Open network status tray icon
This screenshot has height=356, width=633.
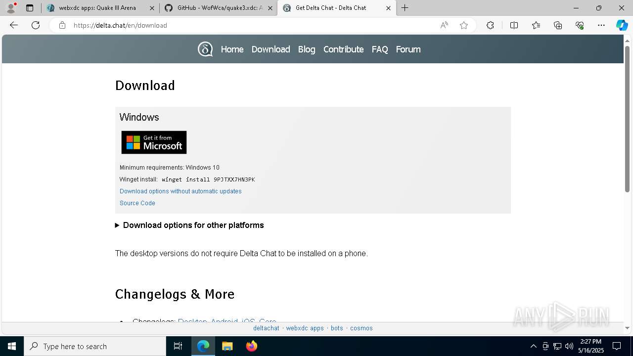coord(557,346)
